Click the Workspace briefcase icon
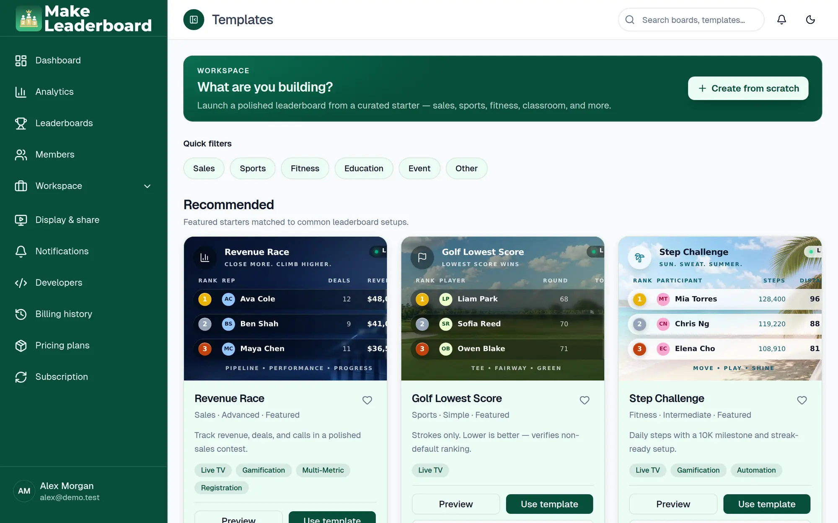The height and width of the screenshot is (523, 838). [21, 186]
